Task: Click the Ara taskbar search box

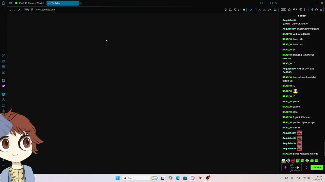Action: tap(140, 178)
